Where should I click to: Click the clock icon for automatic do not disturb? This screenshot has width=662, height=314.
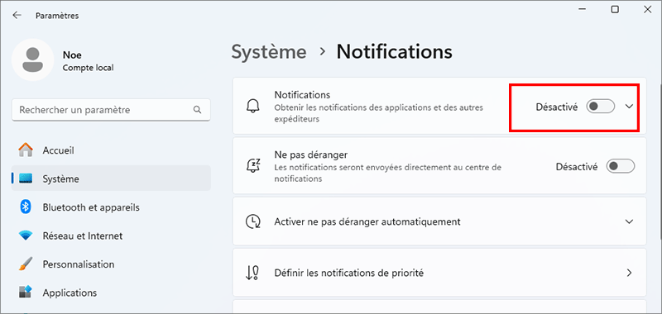(x=252, y=221)
